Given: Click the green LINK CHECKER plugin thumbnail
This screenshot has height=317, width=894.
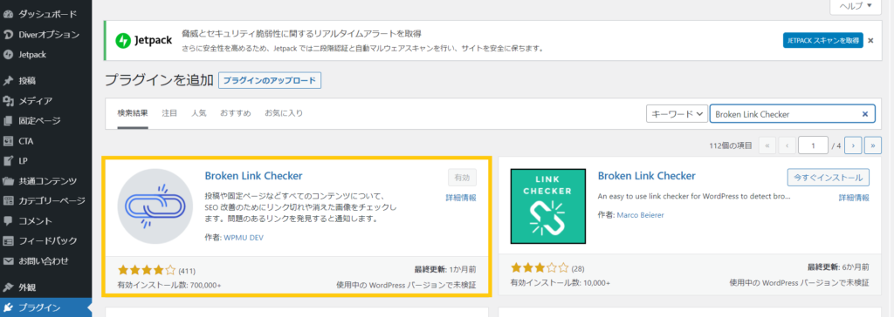Looking at the screenshot, I should (548, 206).
